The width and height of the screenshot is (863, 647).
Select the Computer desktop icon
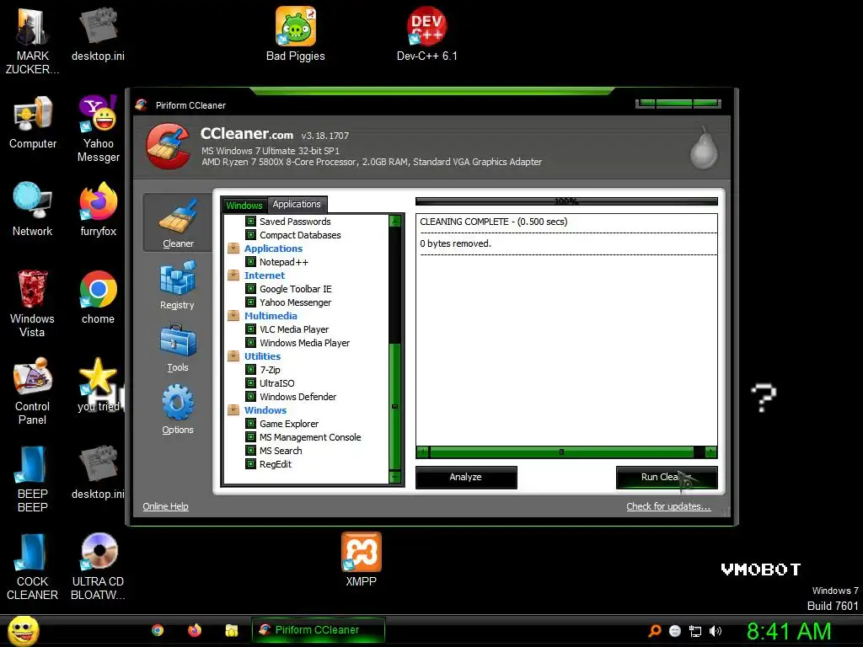[x=33, y=123]
